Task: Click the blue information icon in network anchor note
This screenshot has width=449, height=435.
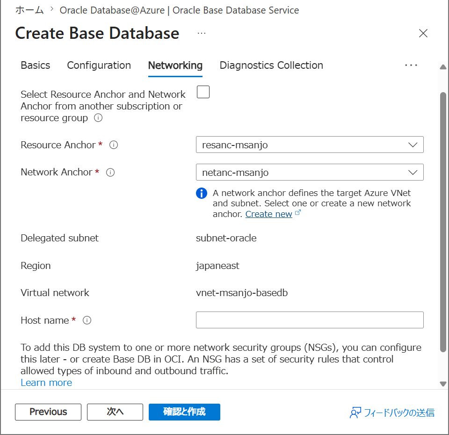Action: point(202,193)
